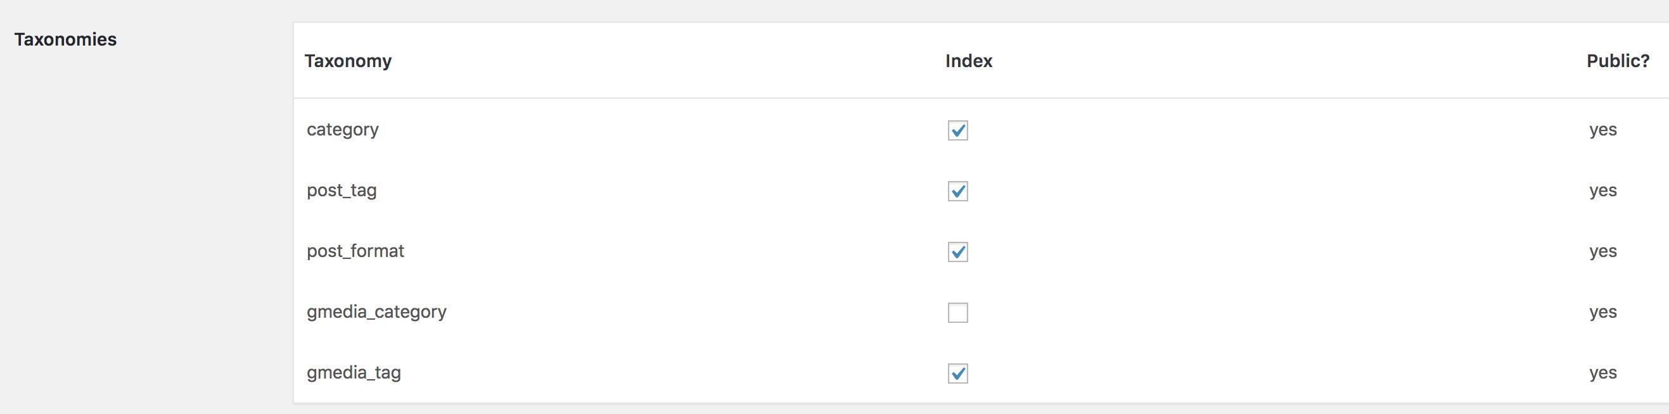This screenshot has height=414, width=1669.
Task: Uncheck the category index checkbox
Action: click(957, 130)
